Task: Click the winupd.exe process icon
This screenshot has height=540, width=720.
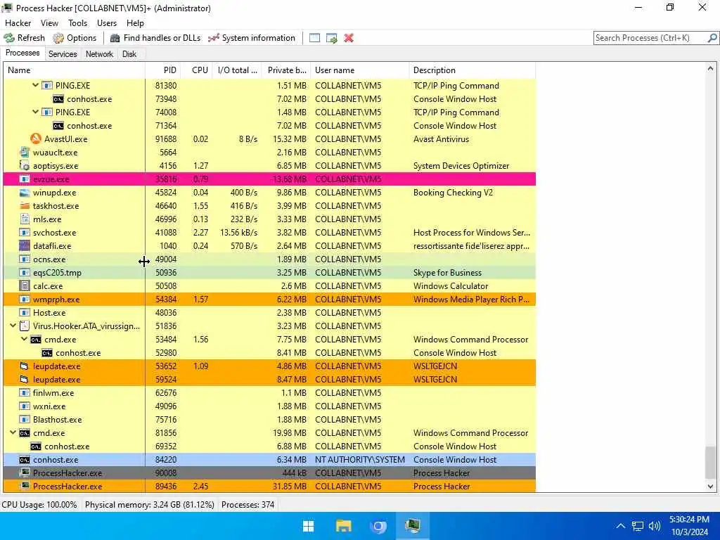Action: [25, 193]
